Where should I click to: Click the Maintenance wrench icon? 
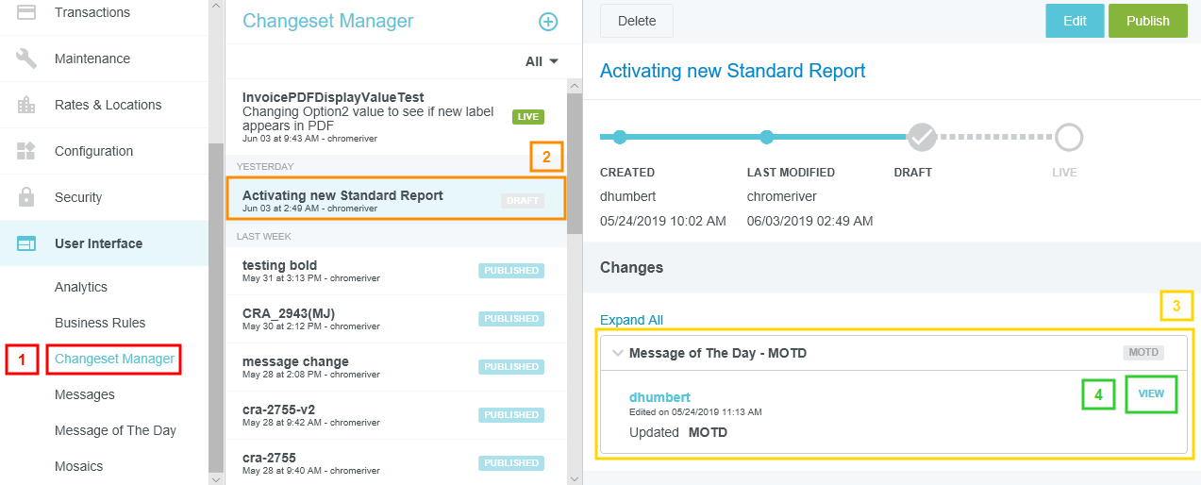pos(26,59)
